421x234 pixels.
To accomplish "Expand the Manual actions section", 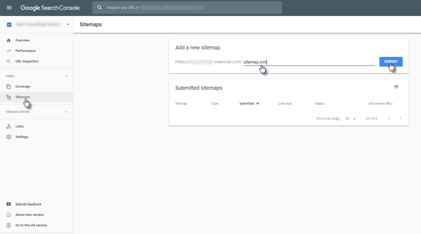I will click(x=67, y=112).
